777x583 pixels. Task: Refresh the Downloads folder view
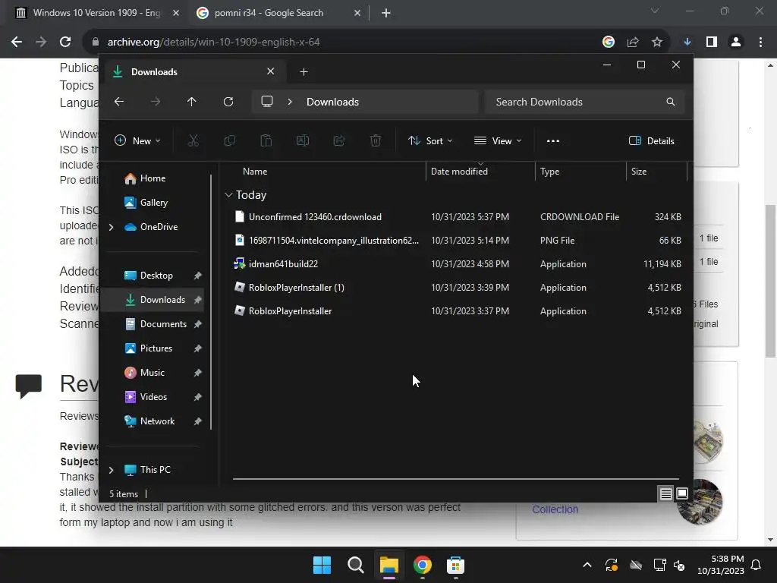tap(228, 102)
